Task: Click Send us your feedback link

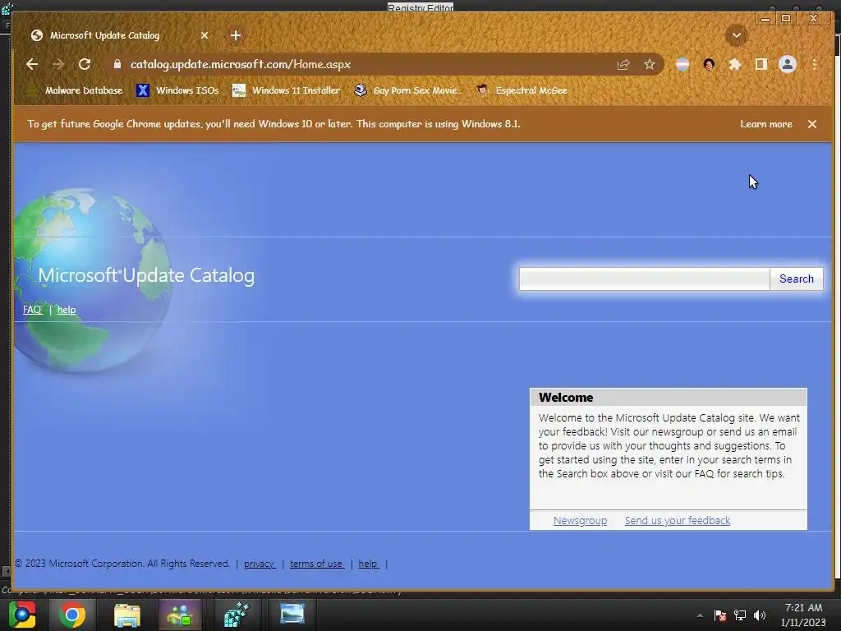Action: (x=678, y=520)
